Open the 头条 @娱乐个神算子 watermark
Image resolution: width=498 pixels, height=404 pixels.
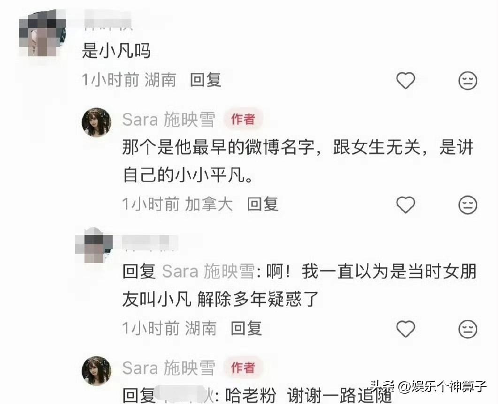click(x=429, y=387)
